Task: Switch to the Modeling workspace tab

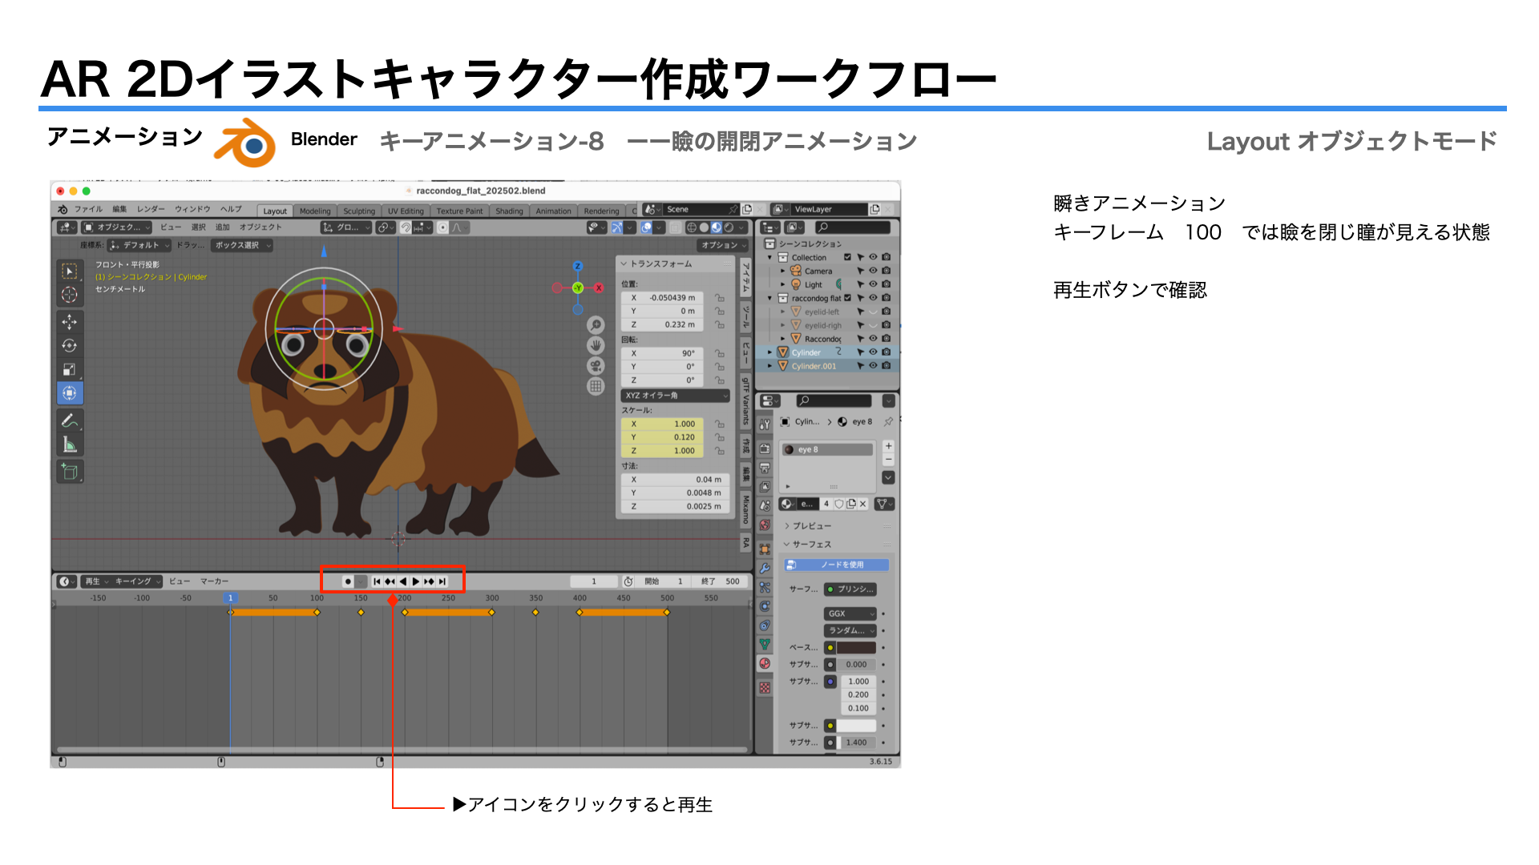Action: [315, 211]
